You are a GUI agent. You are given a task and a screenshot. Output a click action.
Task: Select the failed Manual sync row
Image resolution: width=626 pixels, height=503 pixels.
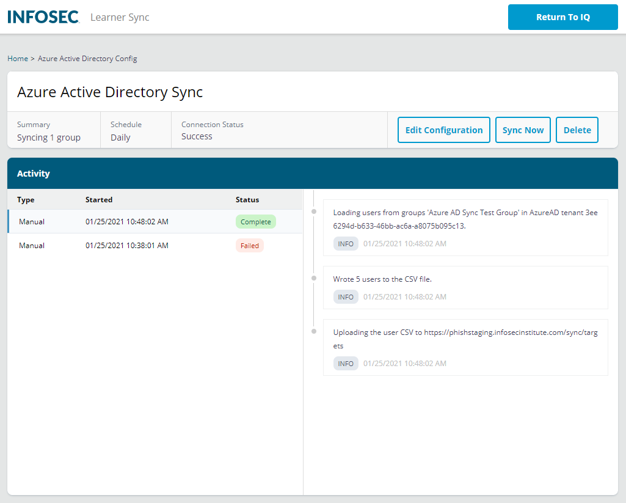[153, 245]
